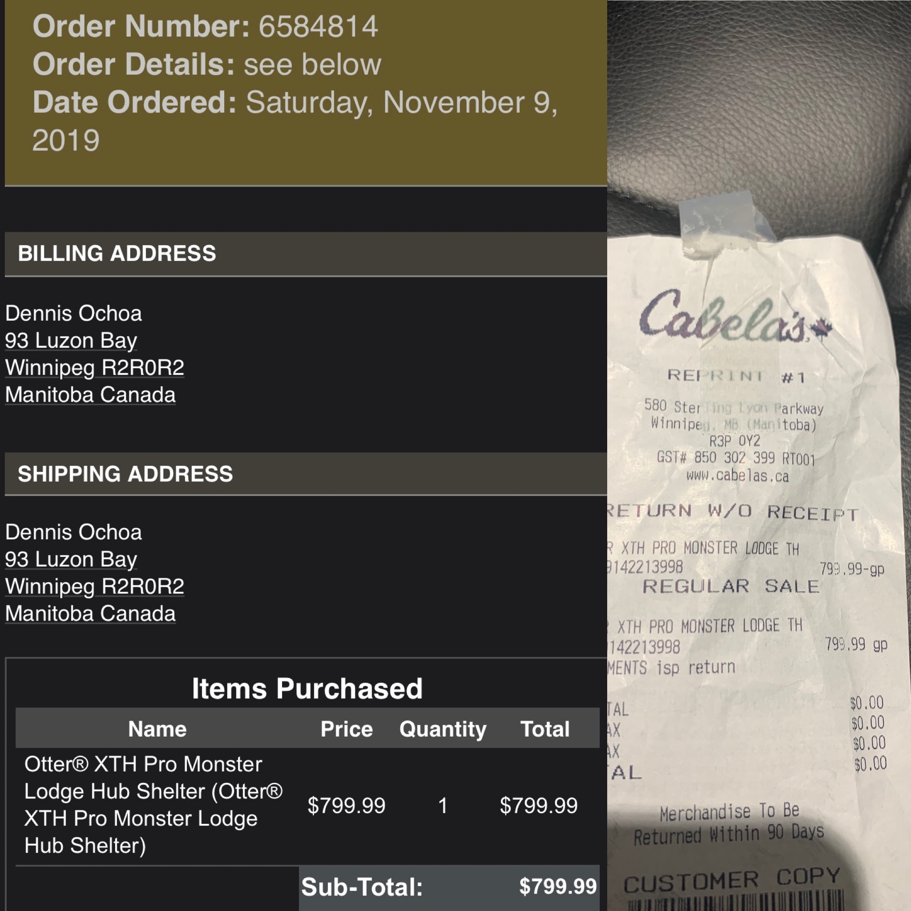911x911 pixels.
Task: Click the SHIPPING ADDRESS section header
Action: [306, 474]
